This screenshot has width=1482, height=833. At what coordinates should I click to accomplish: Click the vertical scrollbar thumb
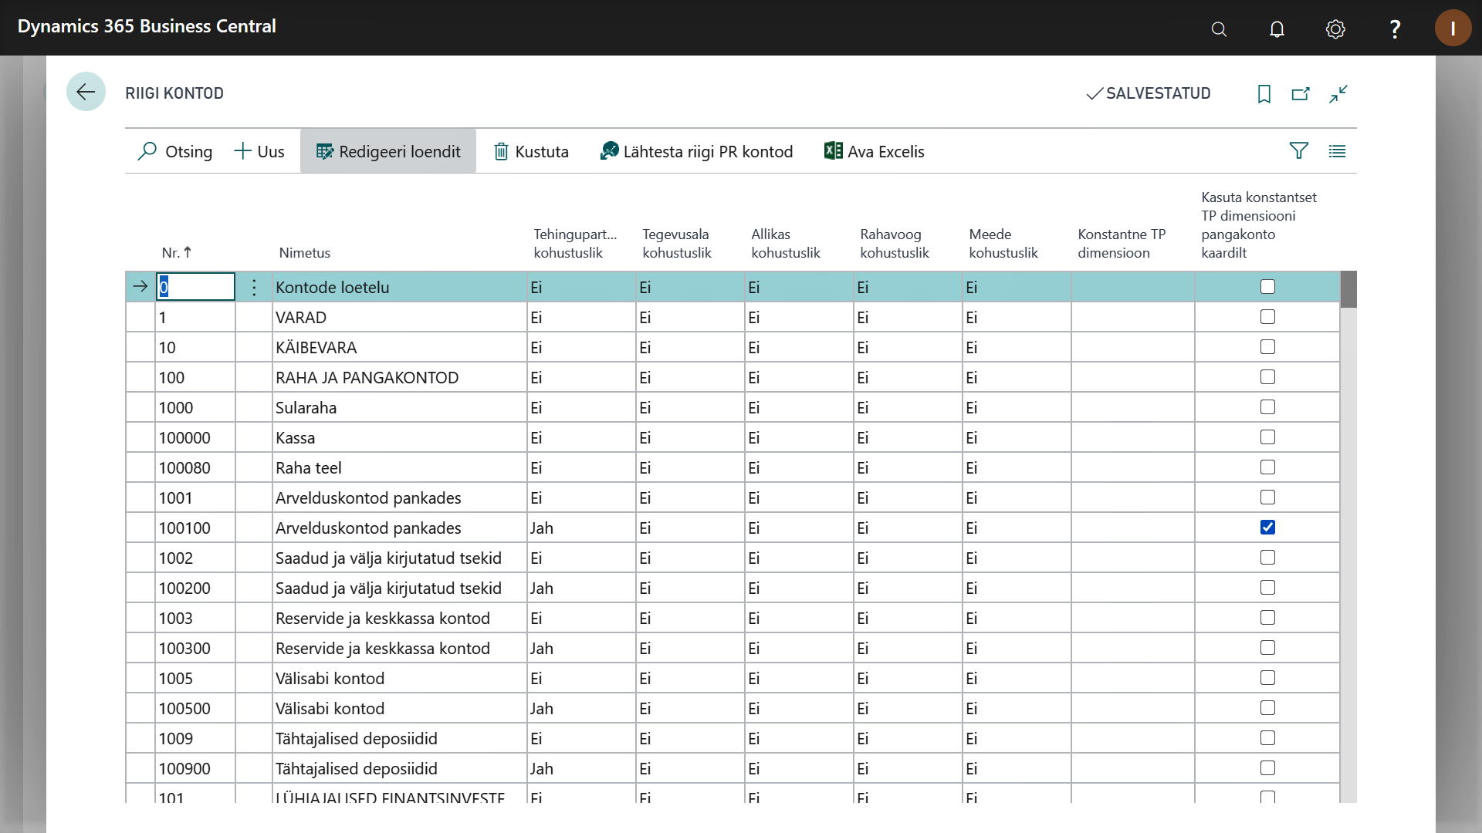[x=1348, y=289]
